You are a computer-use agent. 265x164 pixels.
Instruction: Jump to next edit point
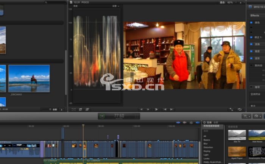pyautogui.click(x=171, y=109)
